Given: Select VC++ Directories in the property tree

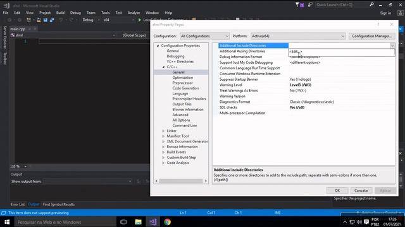Looking at the screenshot, I should point(180,62).
